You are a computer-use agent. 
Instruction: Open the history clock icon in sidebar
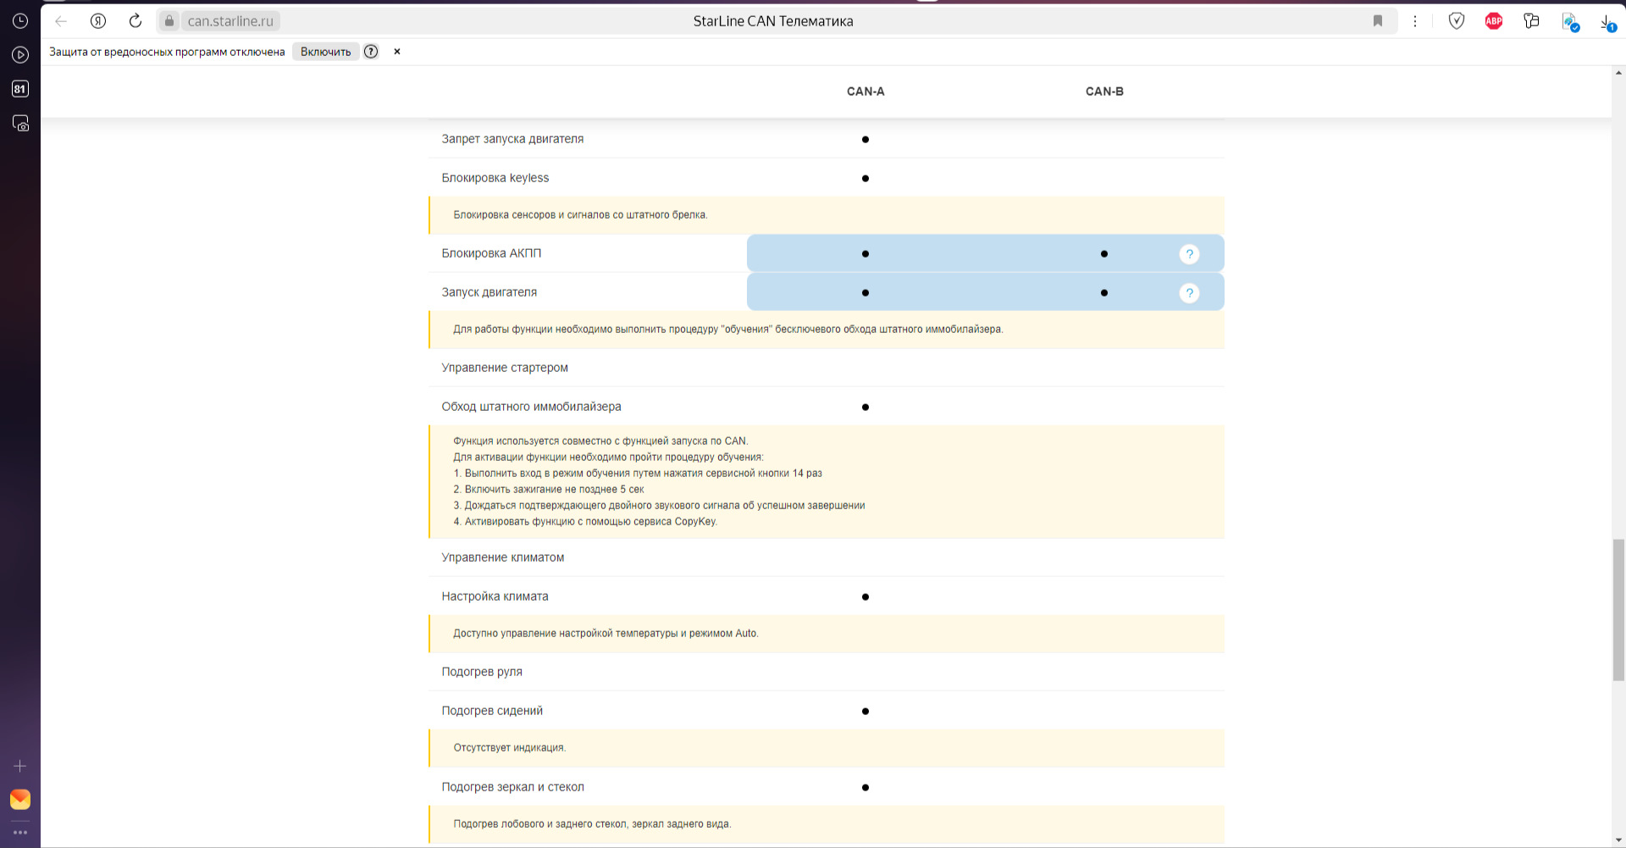tap(20, 20)
